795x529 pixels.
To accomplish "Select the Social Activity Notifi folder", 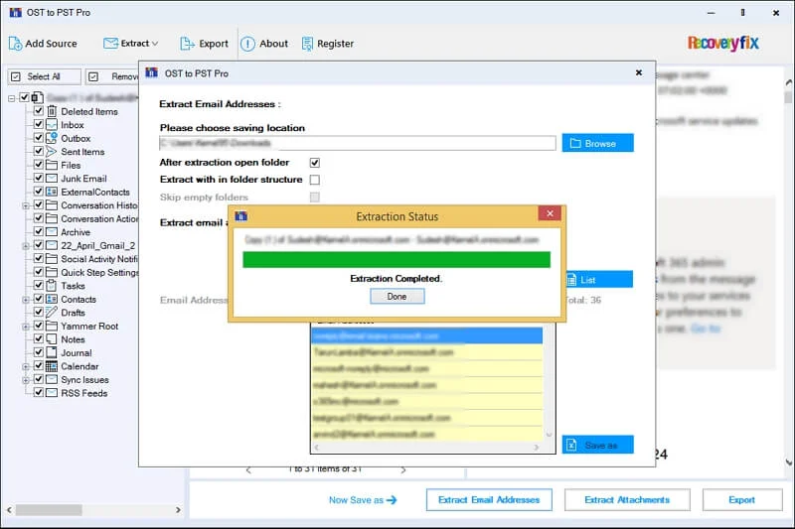I will (x=99, y=259).
